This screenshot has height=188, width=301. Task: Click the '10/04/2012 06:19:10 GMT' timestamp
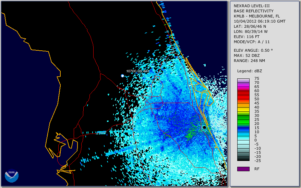[x=260, y=21]
